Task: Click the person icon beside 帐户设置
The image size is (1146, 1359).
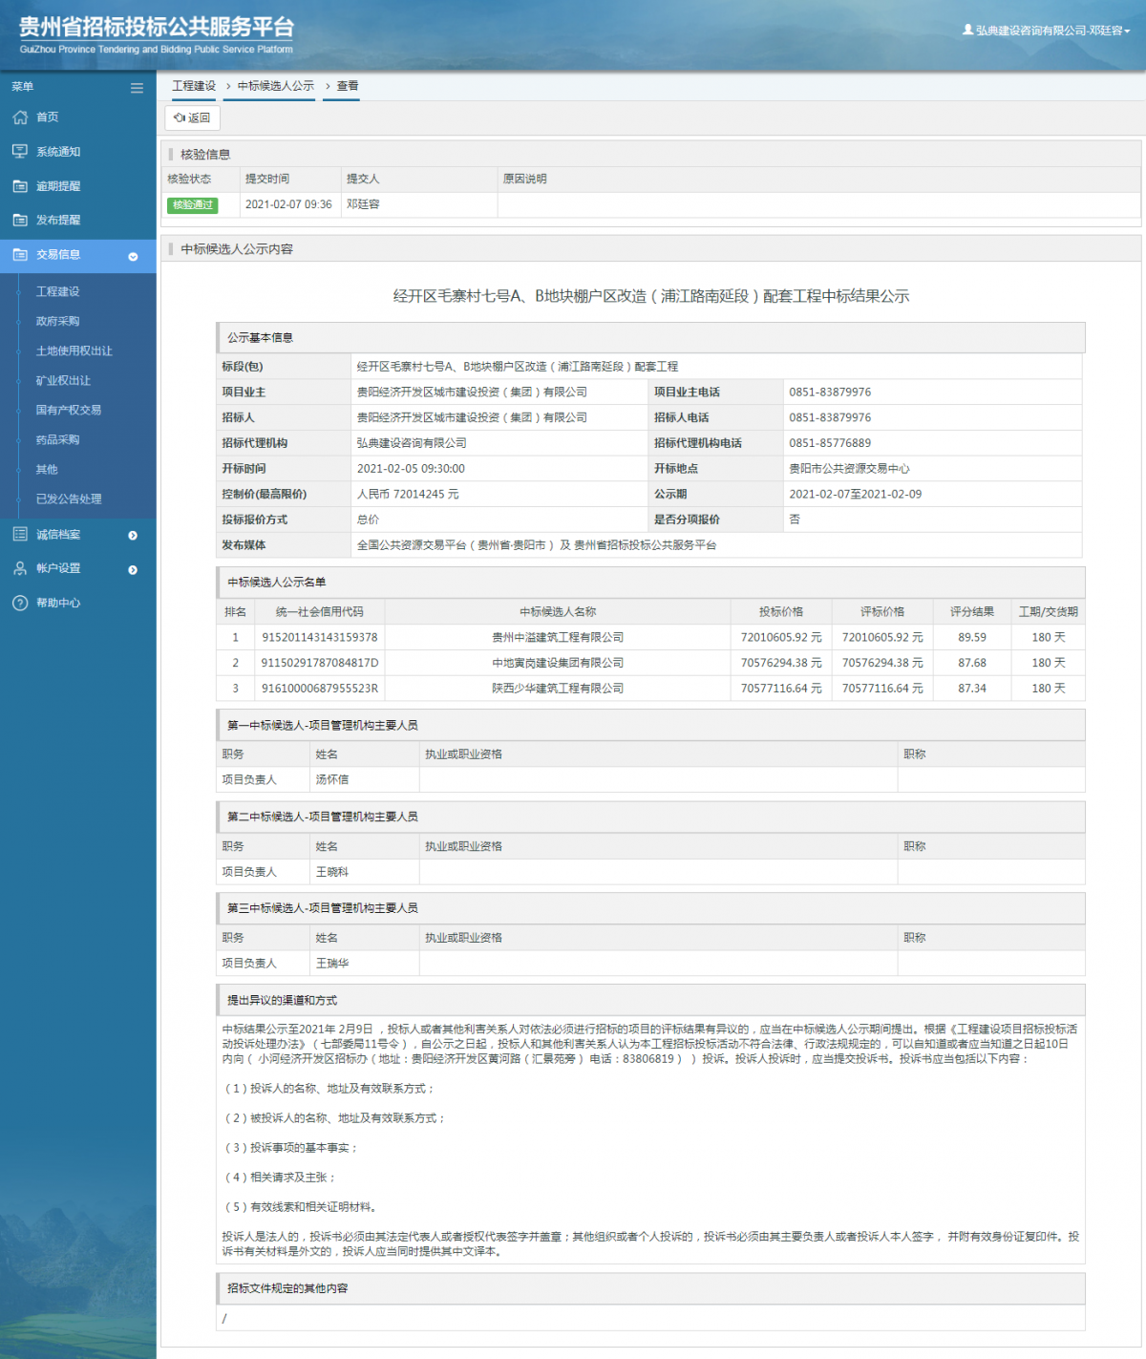Action: [x=20, y=568]
